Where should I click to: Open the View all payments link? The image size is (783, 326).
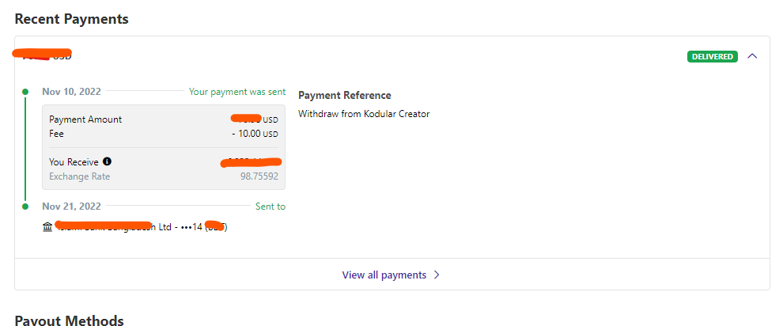384,275
